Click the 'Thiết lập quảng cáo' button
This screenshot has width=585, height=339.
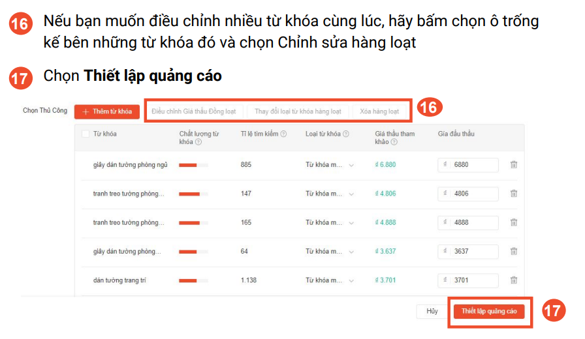click(x=489, y=312)
